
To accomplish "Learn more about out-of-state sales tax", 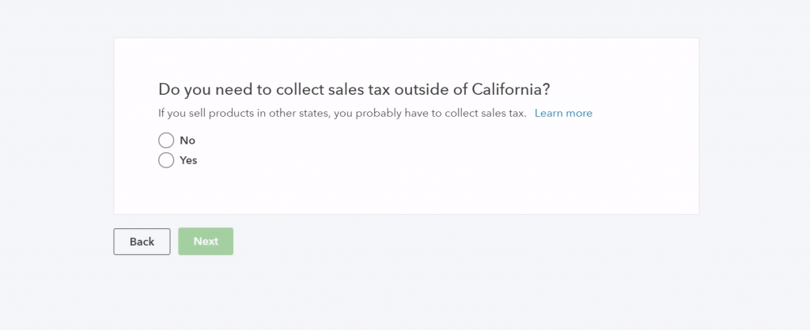I will 563,113.
